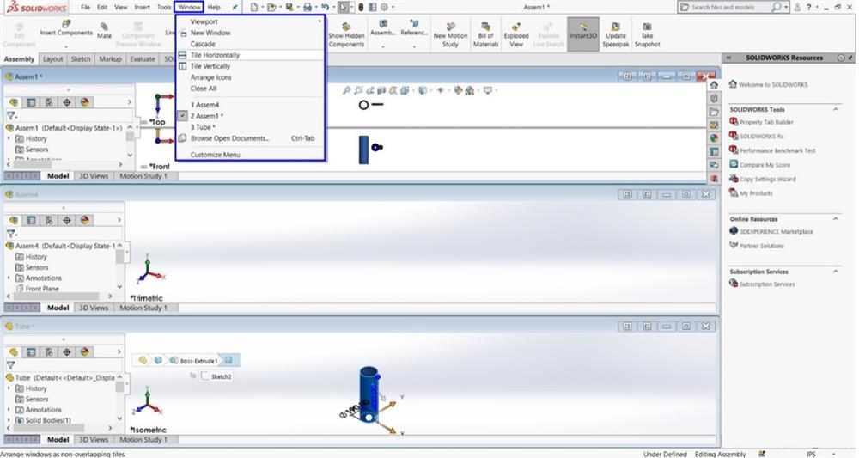
Task: Click Exploded View tool
Action: tap(516, 35)
